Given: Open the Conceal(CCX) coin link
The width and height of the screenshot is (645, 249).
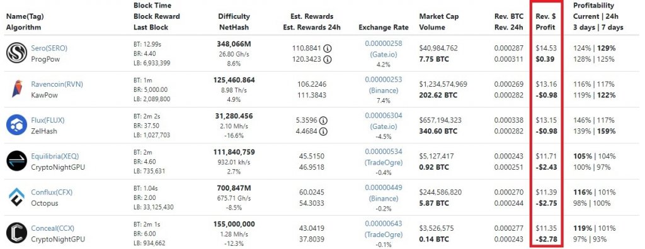Looking at the screenshot, I should tap(53, 228).
